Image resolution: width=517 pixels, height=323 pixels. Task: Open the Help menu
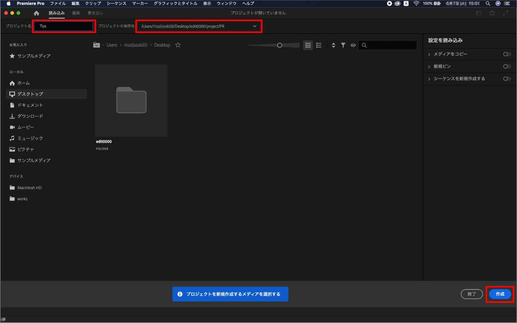pos(248,3)
